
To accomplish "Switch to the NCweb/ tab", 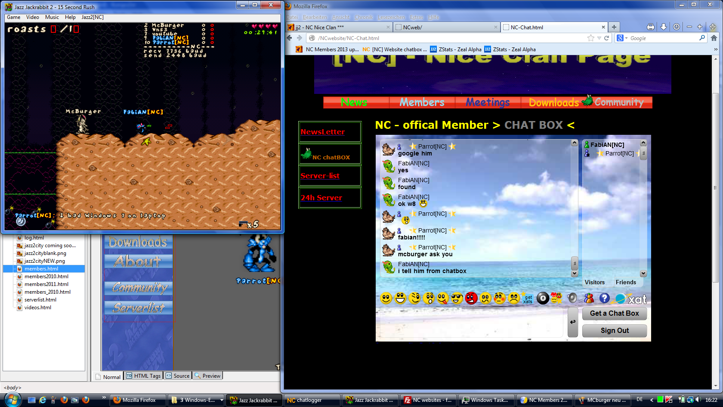I will (446, 27).
